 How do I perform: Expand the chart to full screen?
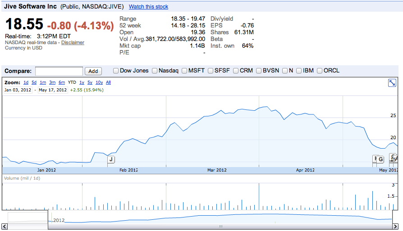pos(392,83)
